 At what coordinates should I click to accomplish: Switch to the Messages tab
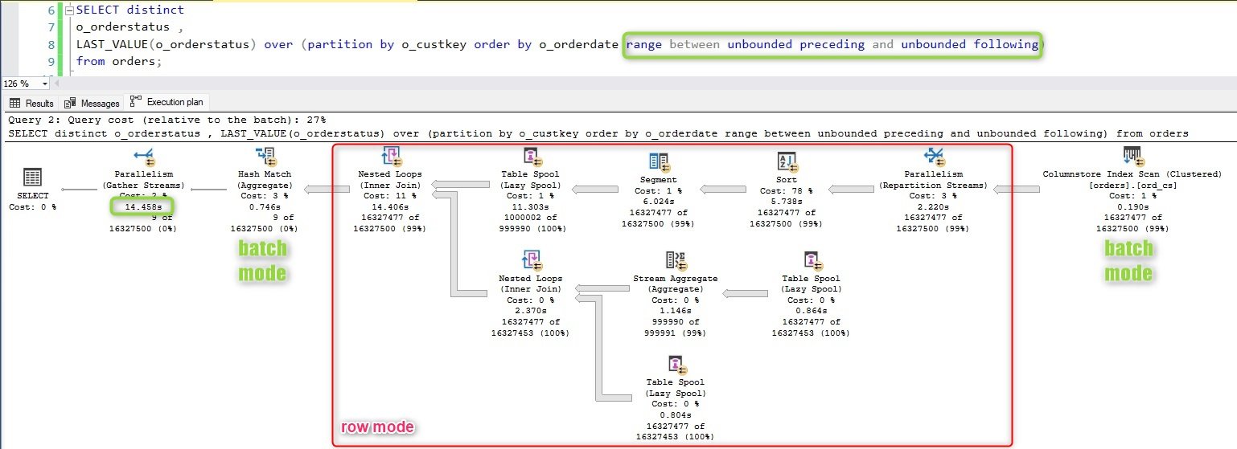(x=93, y=103)
